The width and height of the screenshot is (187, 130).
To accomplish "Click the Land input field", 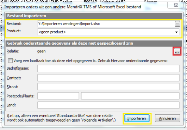I will [x=108, y=105].
